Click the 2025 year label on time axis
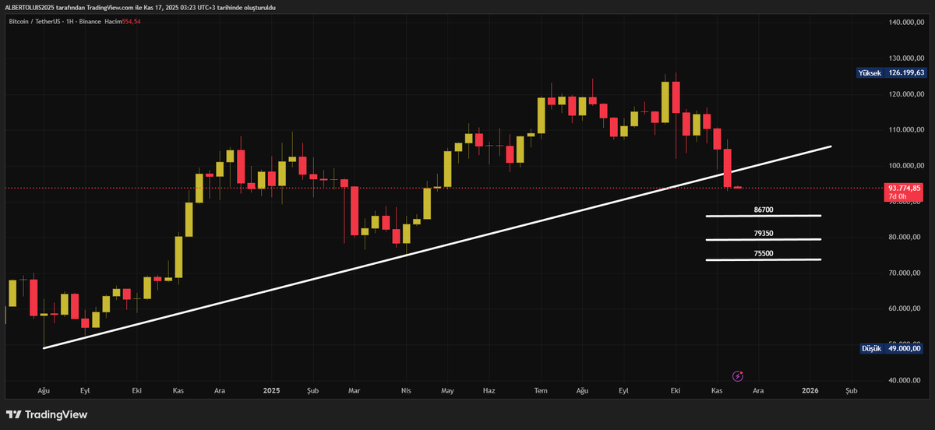 [x=271, y=389]
